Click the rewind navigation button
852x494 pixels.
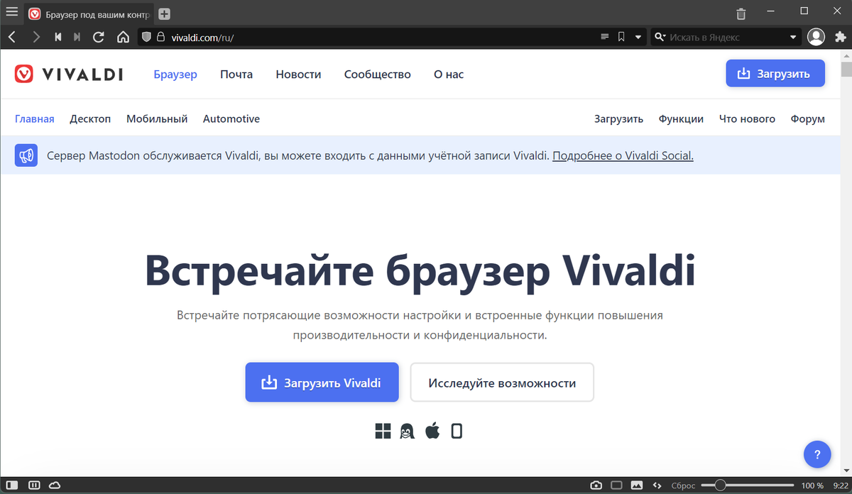(x=58, y=37)
